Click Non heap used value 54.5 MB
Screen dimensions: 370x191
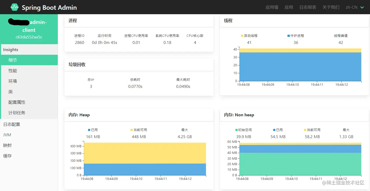[x=278, y=137]
